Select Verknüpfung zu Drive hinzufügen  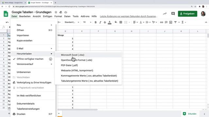click(33, 83)
